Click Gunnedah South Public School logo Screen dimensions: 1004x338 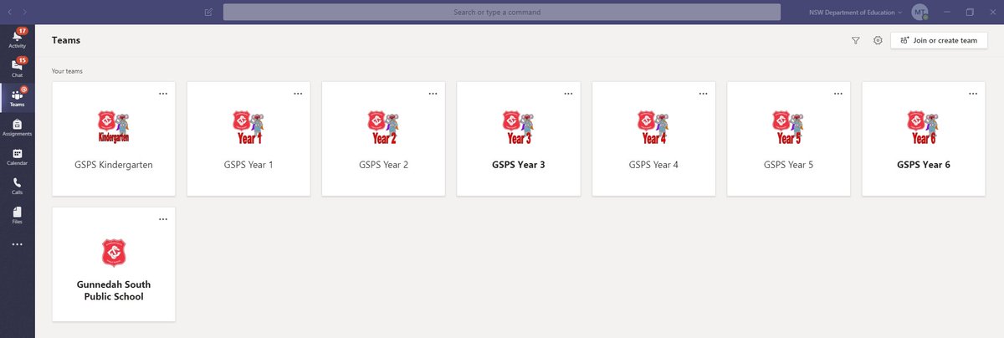(x=114, y=253)
